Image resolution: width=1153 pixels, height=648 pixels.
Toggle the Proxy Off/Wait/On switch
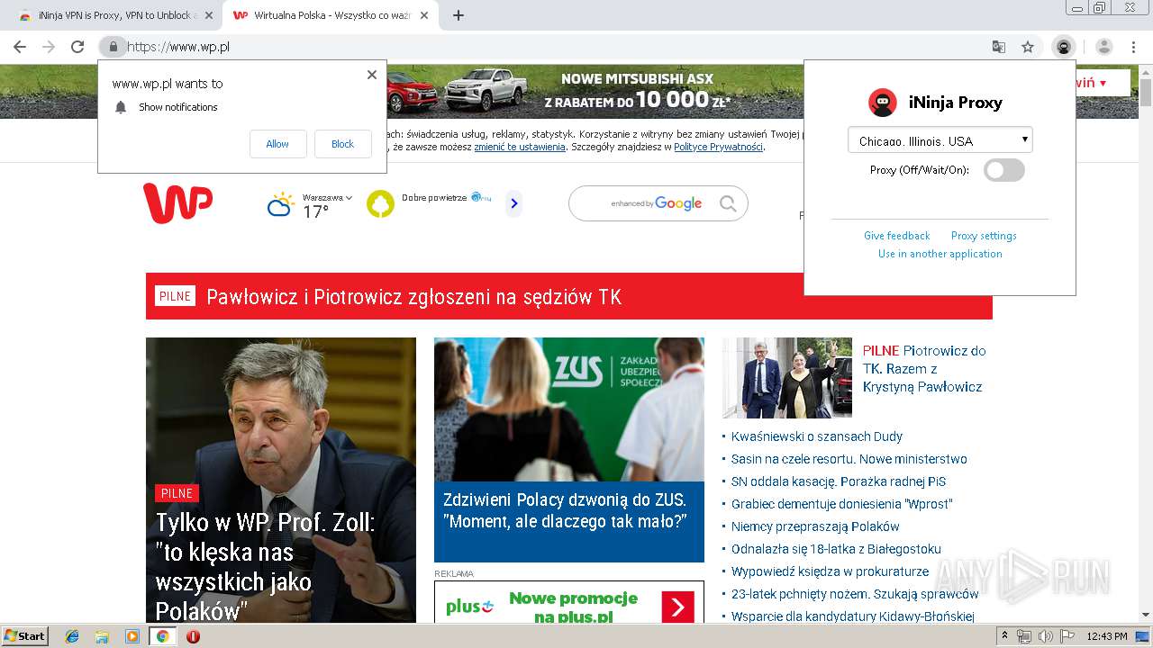(x=1003, y=170)
